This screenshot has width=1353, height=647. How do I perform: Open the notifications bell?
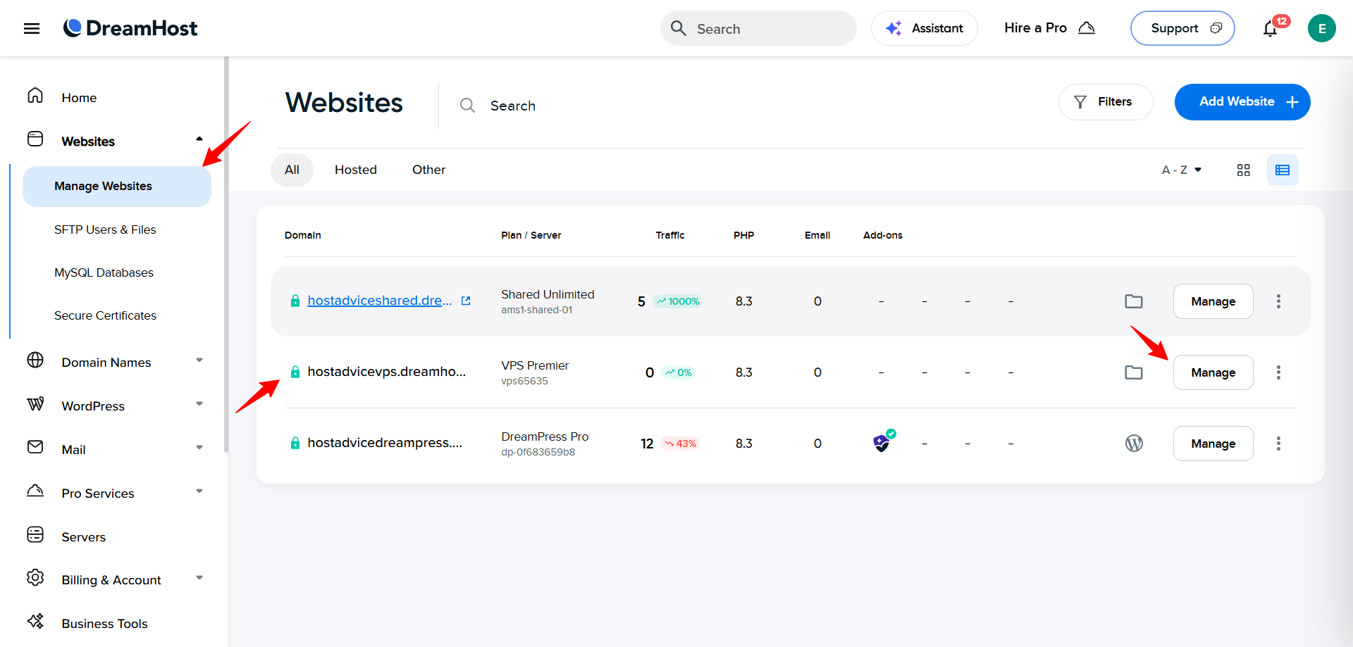coord(1271,28)
